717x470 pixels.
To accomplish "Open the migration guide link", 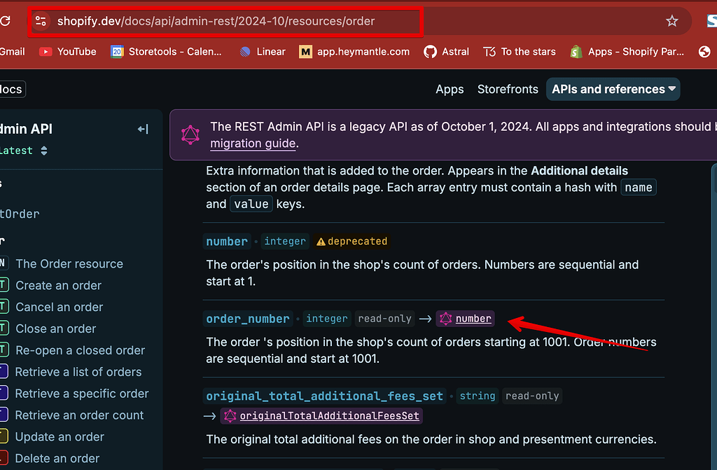I will click(253, 144).
